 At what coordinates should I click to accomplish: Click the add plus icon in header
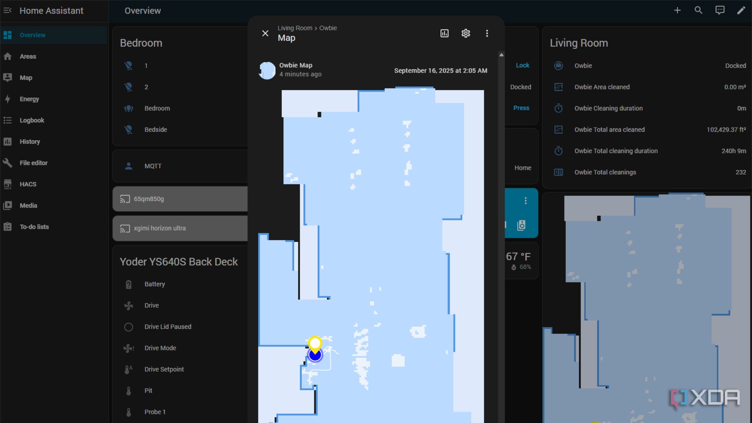(677, 11)
